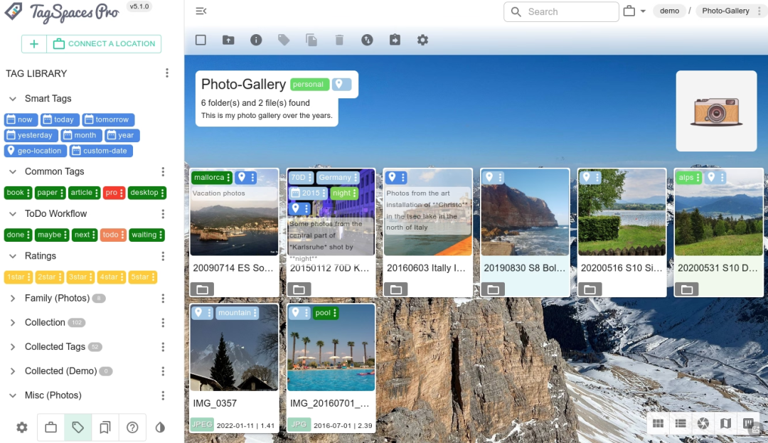
Task: Open Photo-Gallery breadcrumb three-dot menu
Action: coord(759,11)
